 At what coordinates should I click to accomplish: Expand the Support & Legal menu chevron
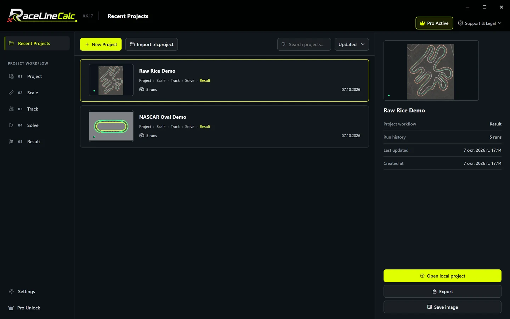(x=500, y=23)
